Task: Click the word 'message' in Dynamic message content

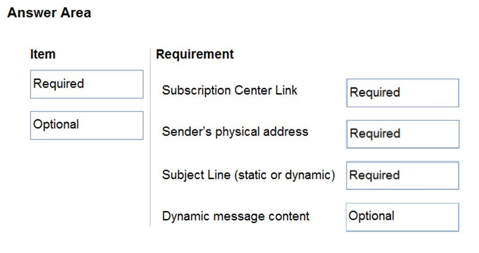Action: (x=235, y=216)
